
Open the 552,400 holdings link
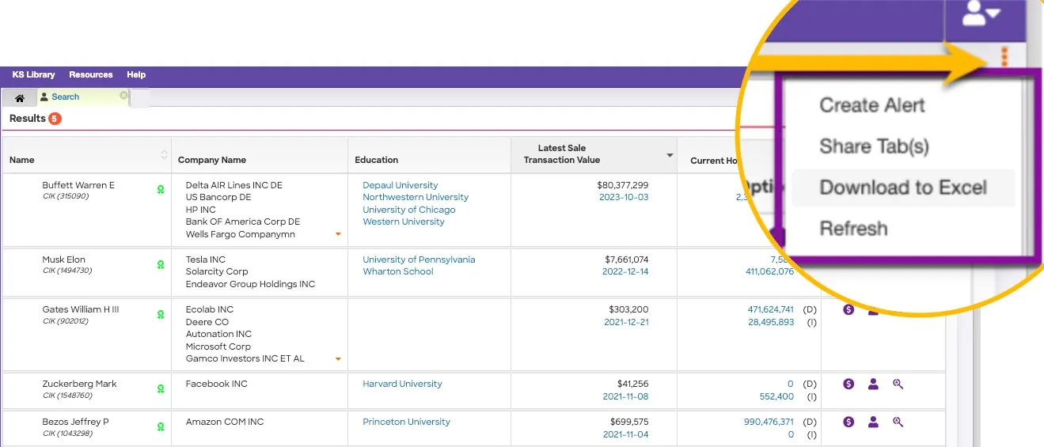[776, 396]
